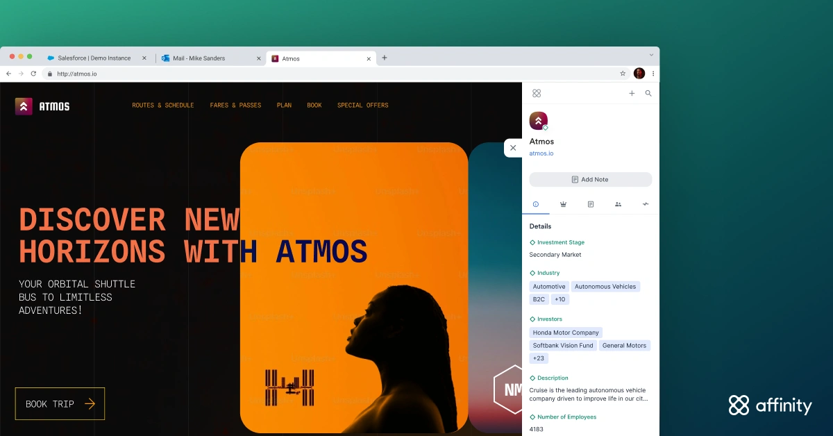Click the space station icon on the card
This screenshot has height=436, width=833.
click(x=289, y=387)
